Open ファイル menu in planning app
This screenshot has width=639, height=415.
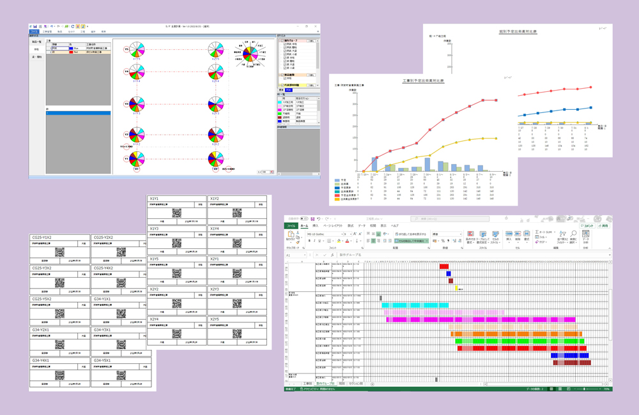point(35,32)
